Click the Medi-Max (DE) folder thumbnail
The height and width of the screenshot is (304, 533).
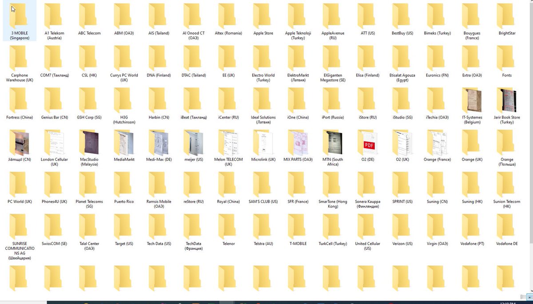[159, 142]
